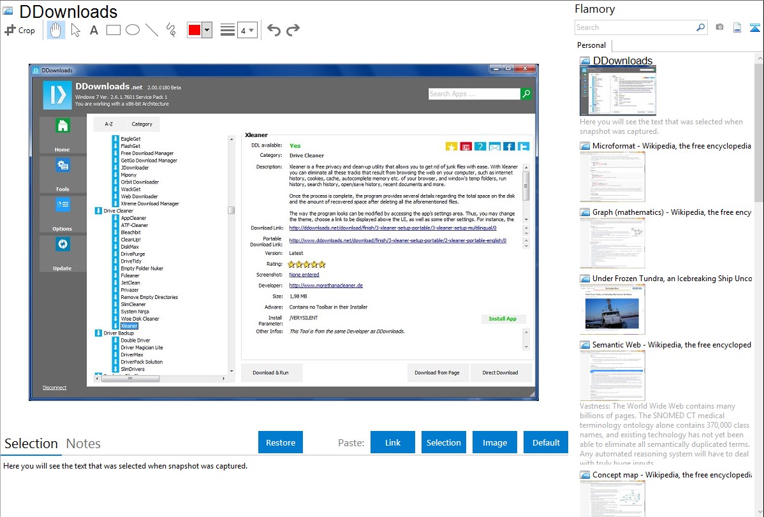Screen dimensions: 764x517
Task: Click the Download from Page button
Action: (437, 373)
